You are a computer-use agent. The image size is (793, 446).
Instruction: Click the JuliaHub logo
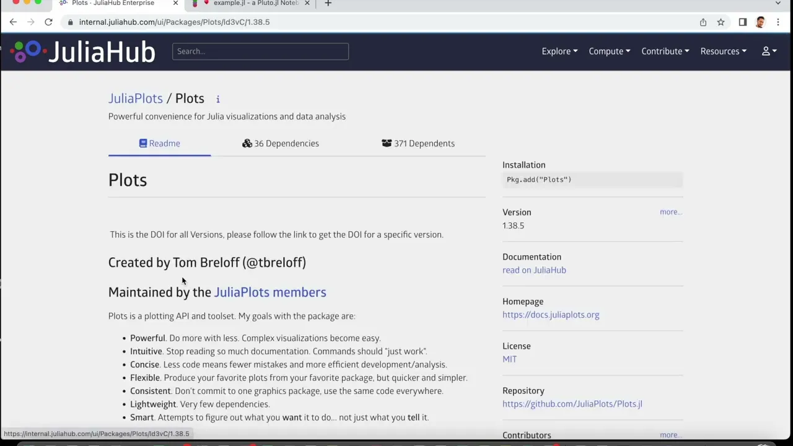pyautogui.click(x=82, y=51)
